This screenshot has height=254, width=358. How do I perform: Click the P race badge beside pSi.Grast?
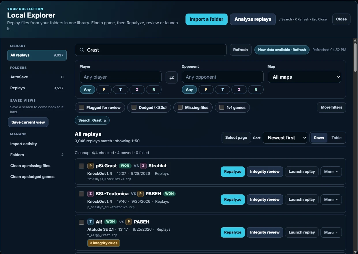tap(91, 166)
